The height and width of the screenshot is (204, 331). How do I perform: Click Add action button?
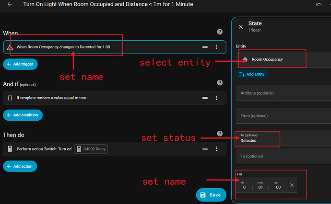point(20,166)
